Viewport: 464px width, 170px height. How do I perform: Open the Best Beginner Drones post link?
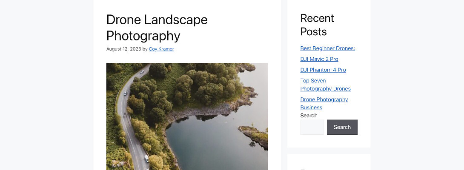[327, 48]
